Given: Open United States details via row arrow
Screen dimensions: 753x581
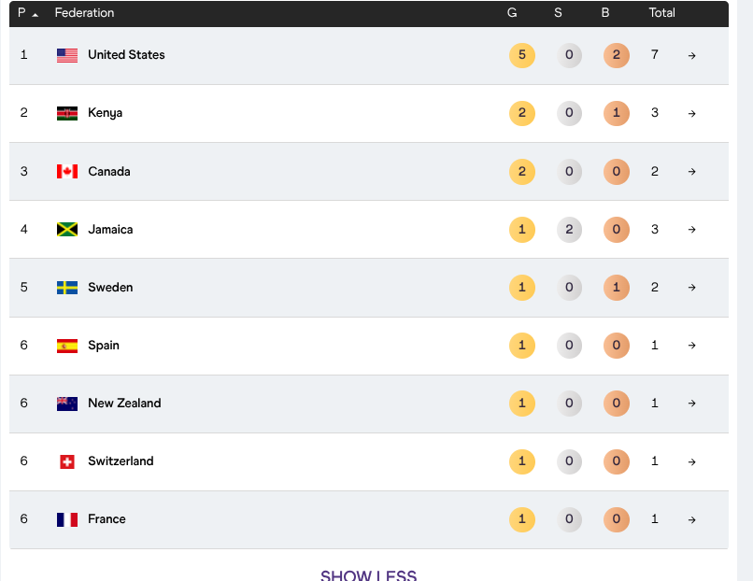Looking at the screenshot, I should 691,56.
